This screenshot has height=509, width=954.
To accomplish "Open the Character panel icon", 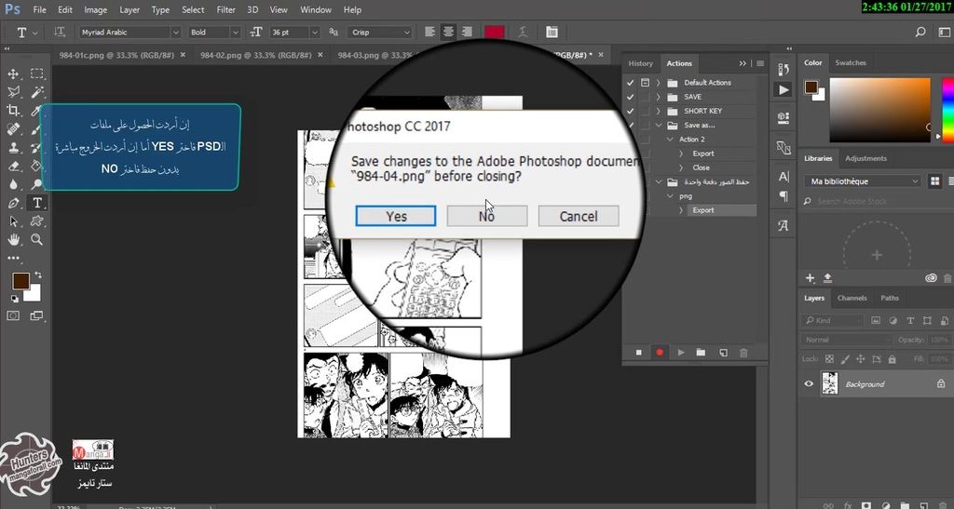I will pos(784,177).
